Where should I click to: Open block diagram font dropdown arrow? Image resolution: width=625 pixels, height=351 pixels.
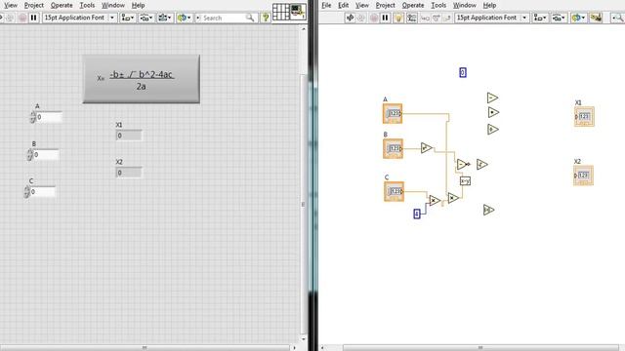(x=524, y=18)
